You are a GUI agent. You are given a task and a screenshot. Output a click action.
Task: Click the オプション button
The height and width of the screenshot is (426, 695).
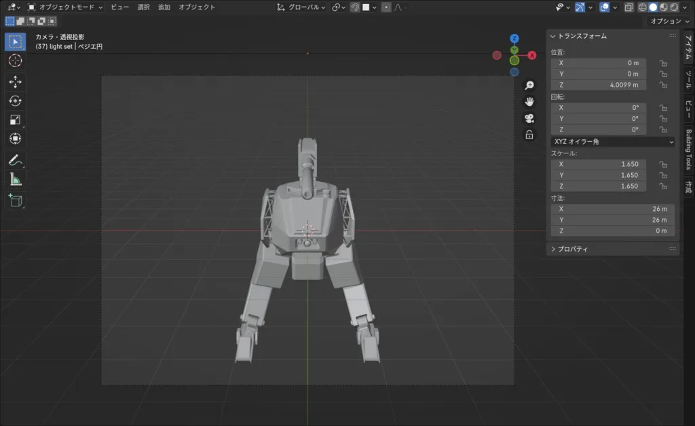point(669,21)
